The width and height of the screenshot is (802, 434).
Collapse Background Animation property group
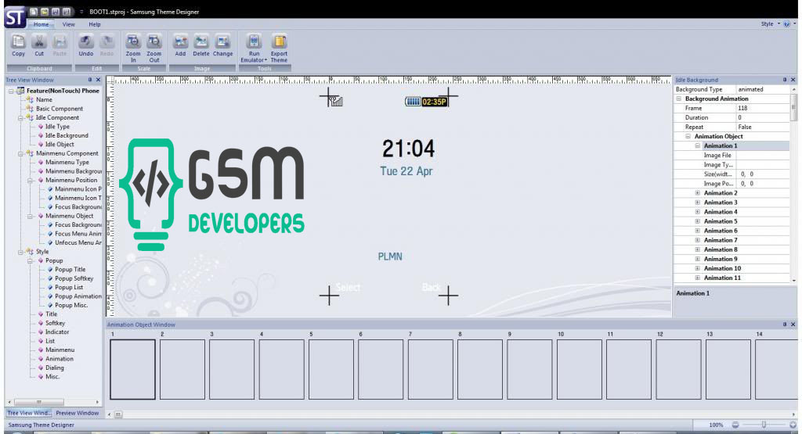pos(679,99)
